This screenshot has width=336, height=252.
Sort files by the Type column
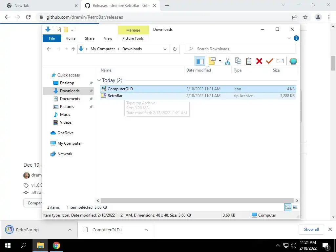coord(251,70)
